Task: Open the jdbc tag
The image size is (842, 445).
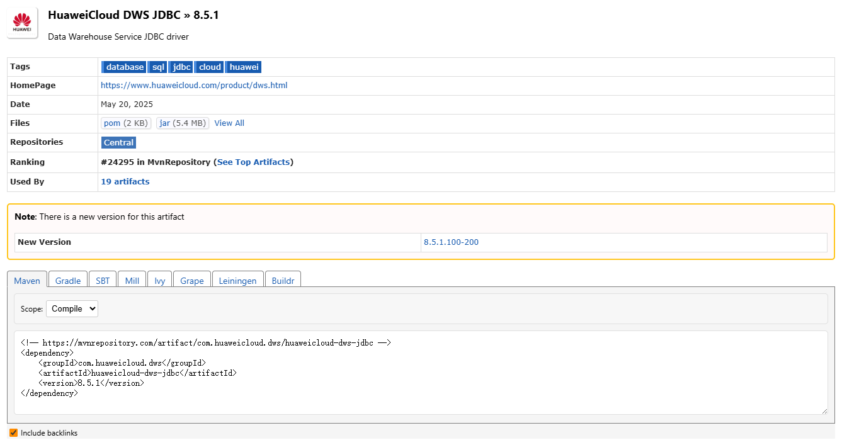Action: 181,67
